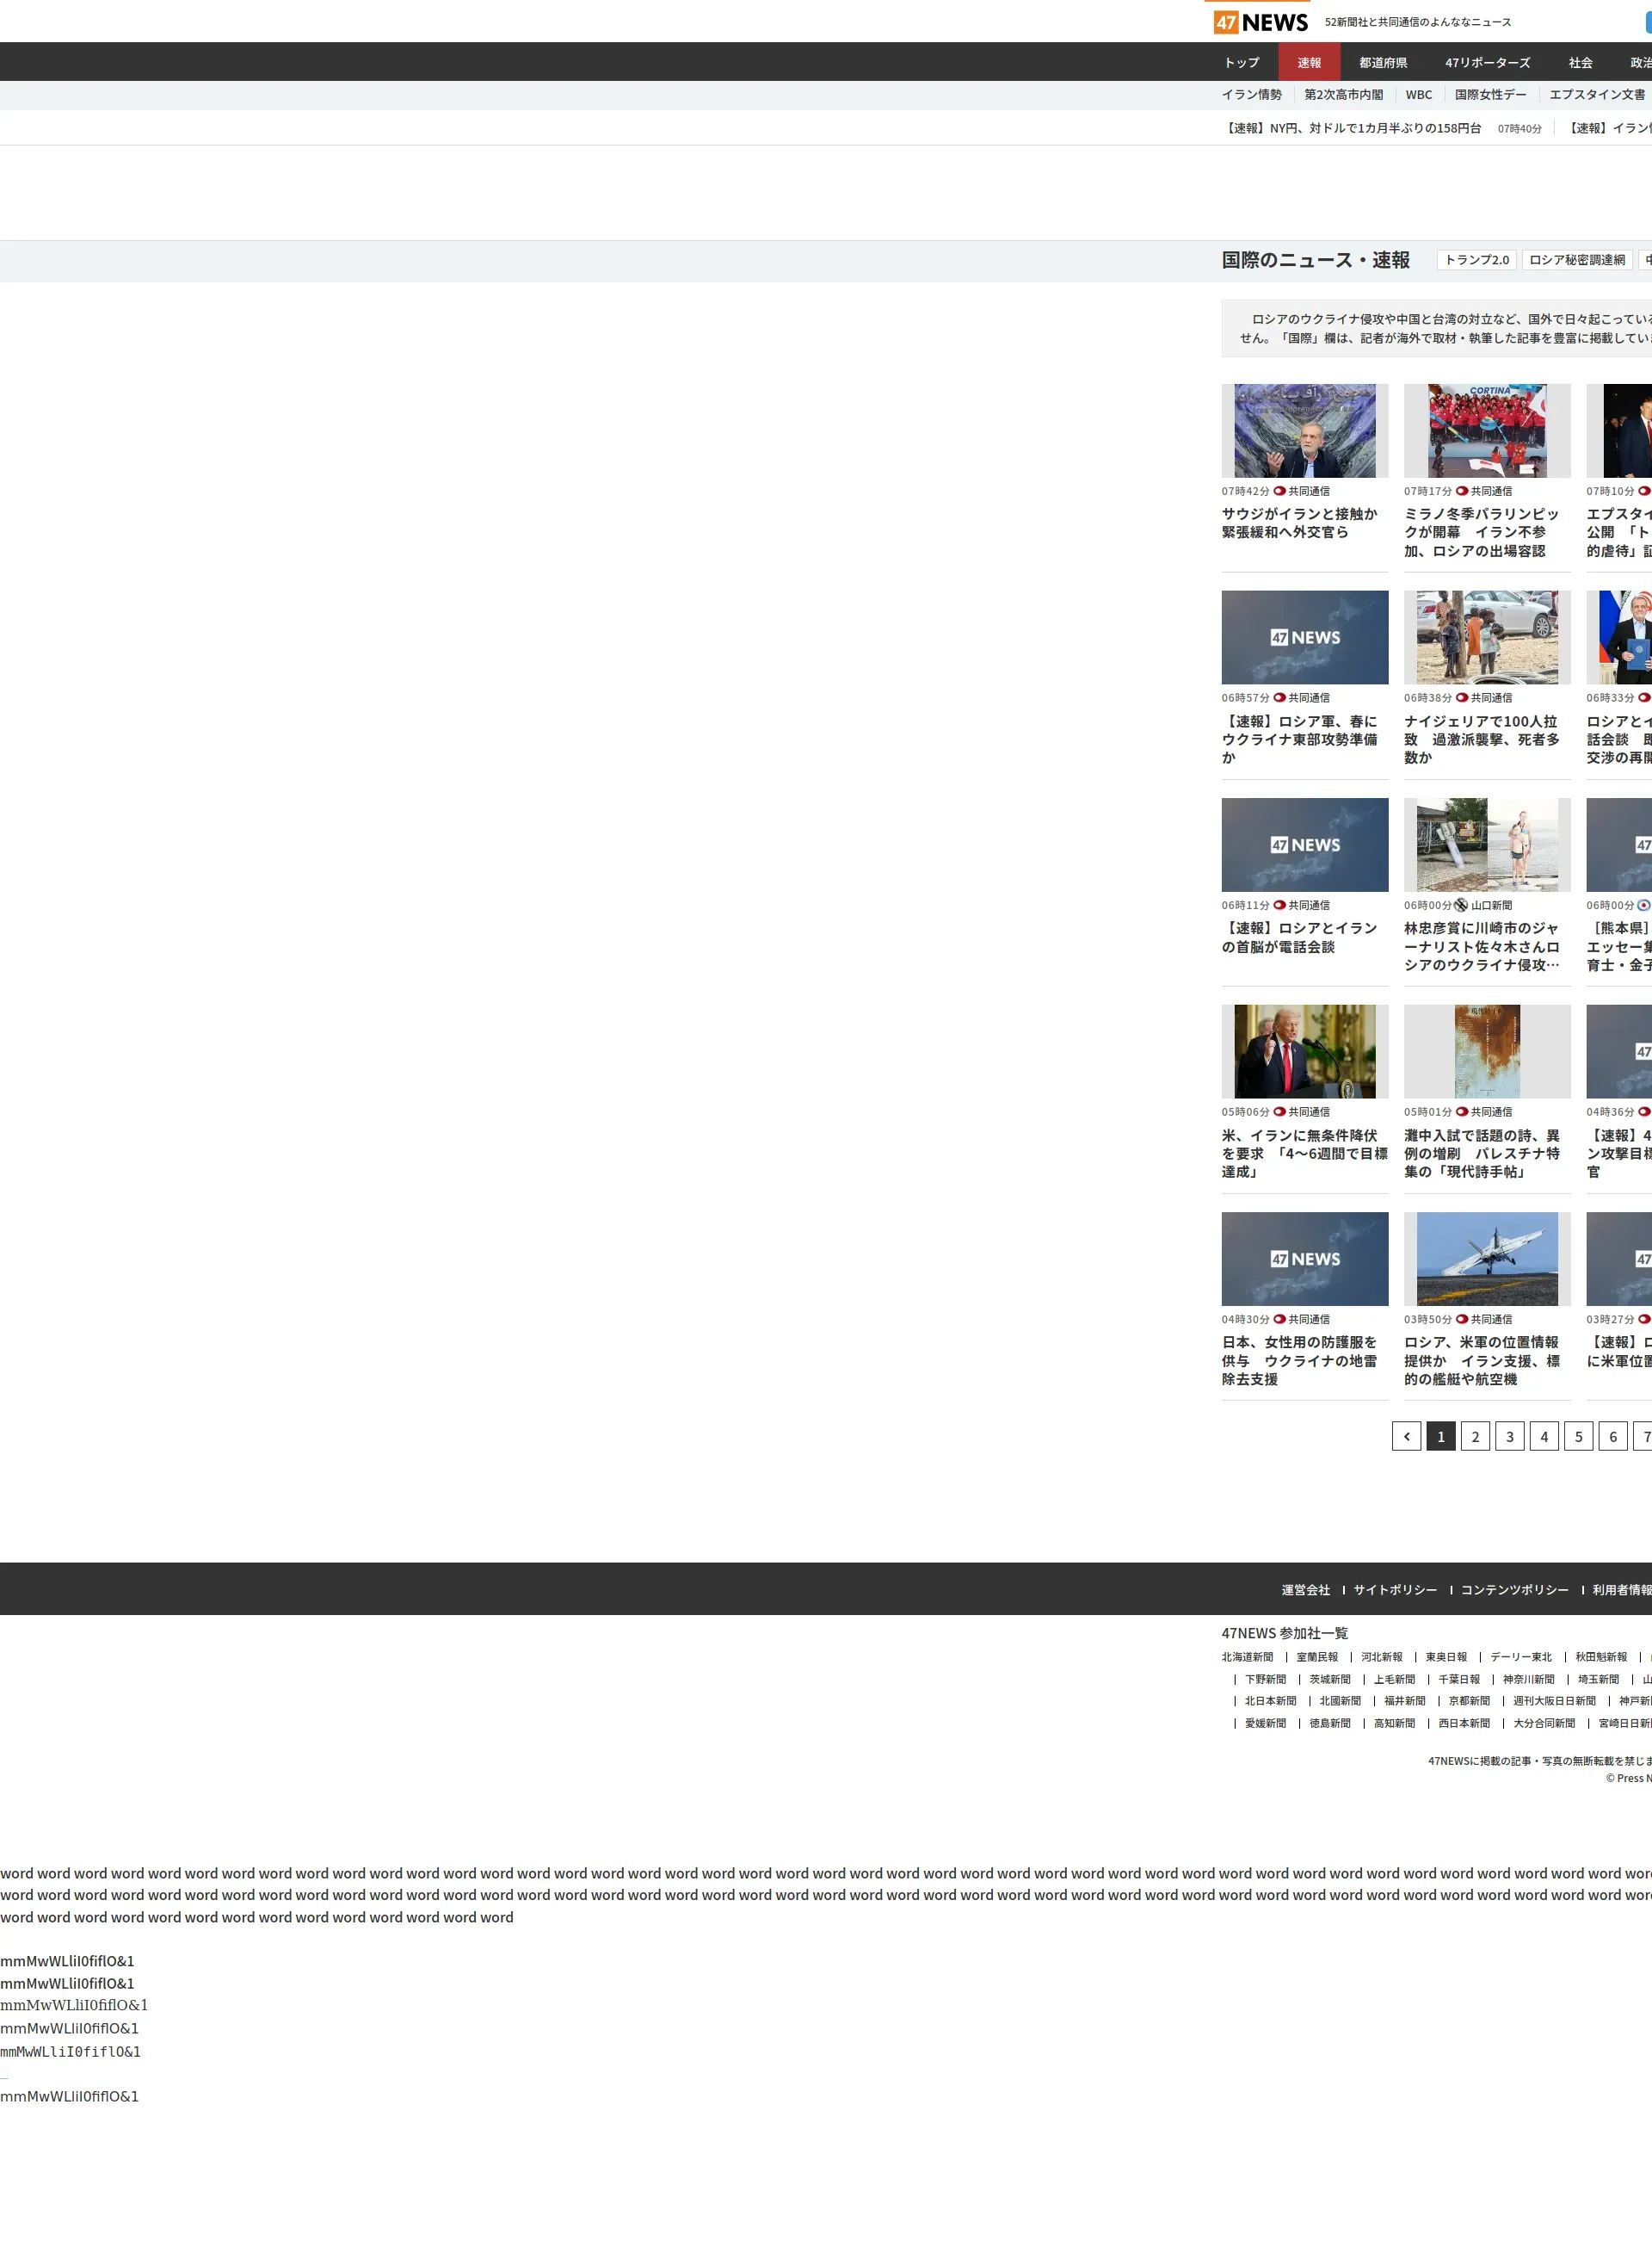Click the Trump podium photo thumbnail
This screenshot has width=1652, height=2253.
coord(1304,1051)
